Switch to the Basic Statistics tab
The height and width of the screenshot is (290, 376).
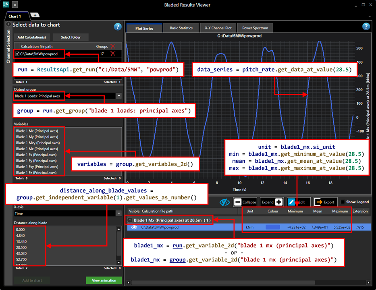click(181, 28)
